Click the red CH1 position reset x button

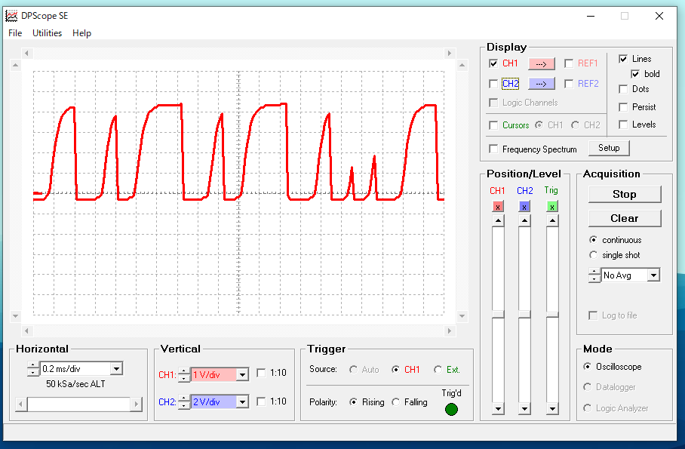[497, 206]
